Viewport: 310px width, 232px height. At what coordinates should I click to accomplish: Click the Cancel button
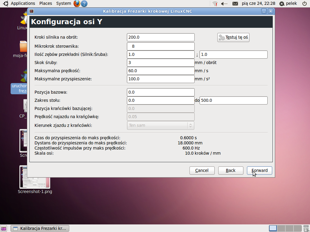coord(202,170)
